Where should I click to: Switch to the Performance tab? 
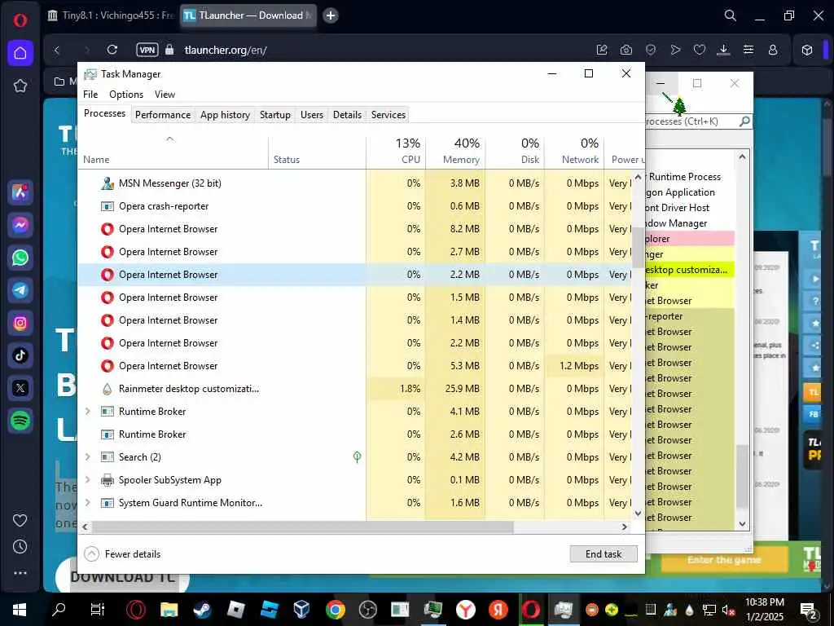[x=163, y=114]
